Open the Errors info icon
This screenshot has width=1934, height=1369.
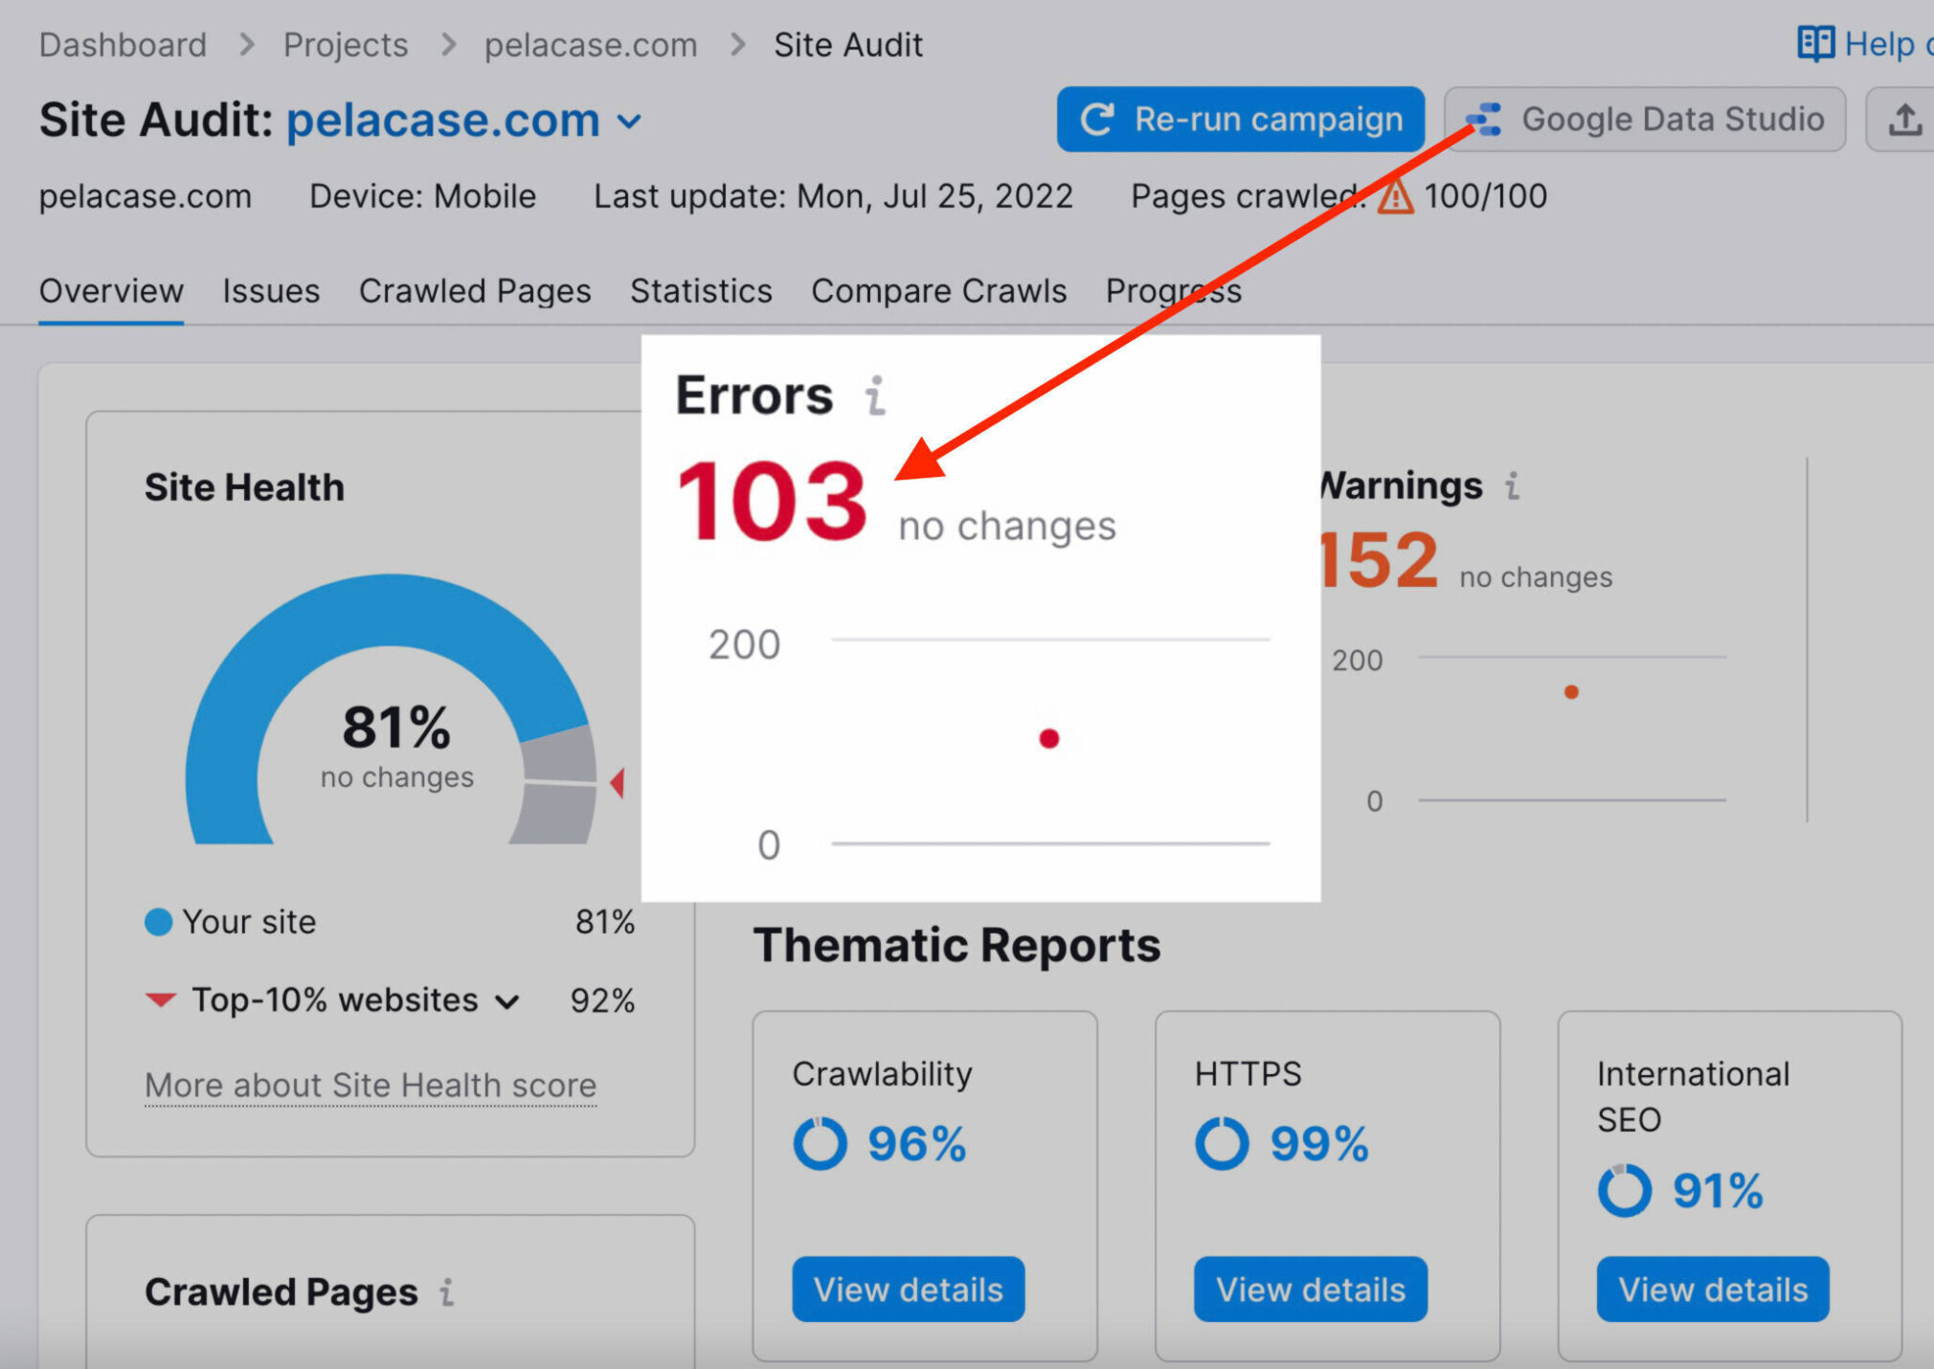point(874,395)
